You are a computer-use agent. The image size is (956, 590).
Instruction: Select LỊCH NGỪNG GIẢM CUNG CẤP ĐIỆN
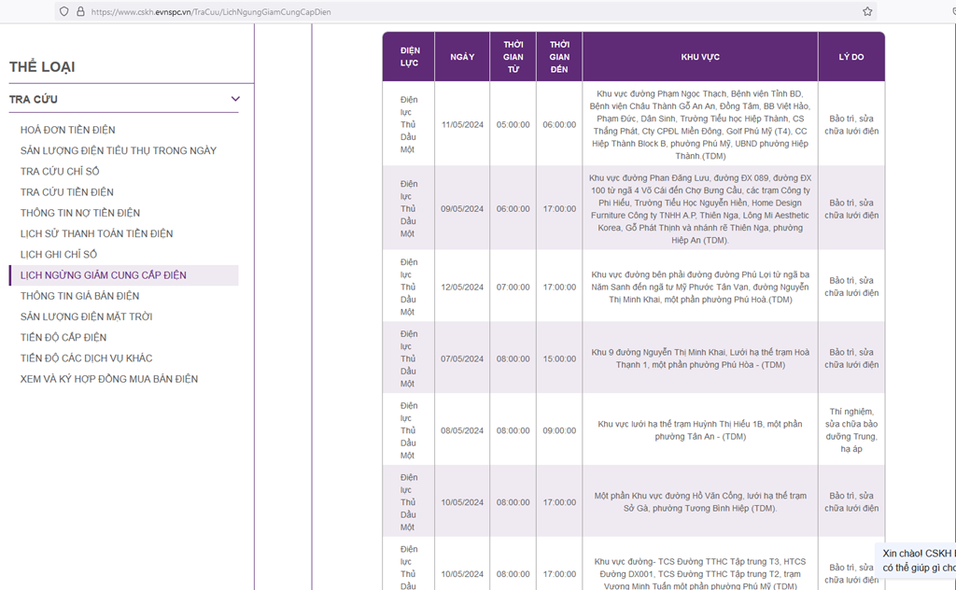coord(124,274)
